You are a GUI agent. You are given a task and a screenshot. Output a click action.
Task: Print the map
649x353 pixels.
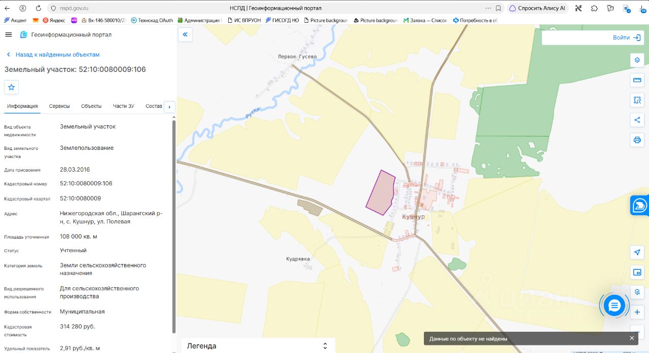tap(637, 140)
